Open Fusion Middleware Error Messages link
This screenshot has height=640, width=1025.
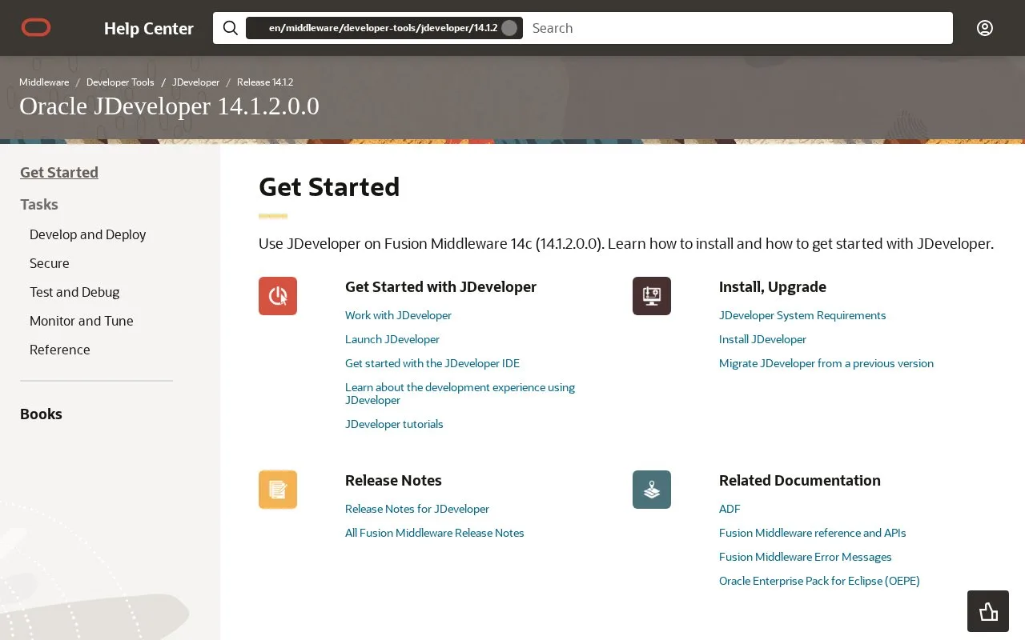pyautogui.click(x=806, y=557)
